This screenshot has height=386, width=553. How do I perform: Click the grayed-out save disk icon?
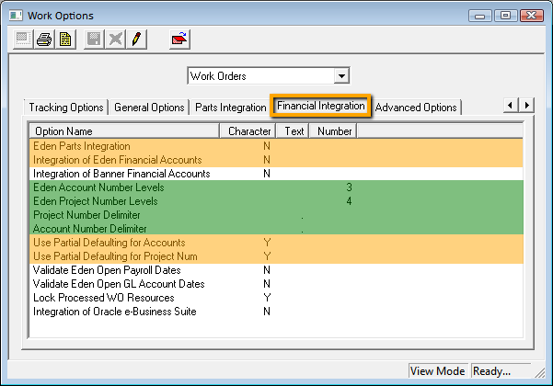(x=93, y=40)
